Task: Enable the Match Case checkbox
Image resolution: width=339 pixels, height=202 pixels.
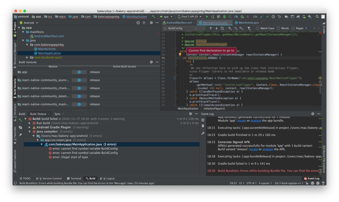Action: [x=257, y=28]
